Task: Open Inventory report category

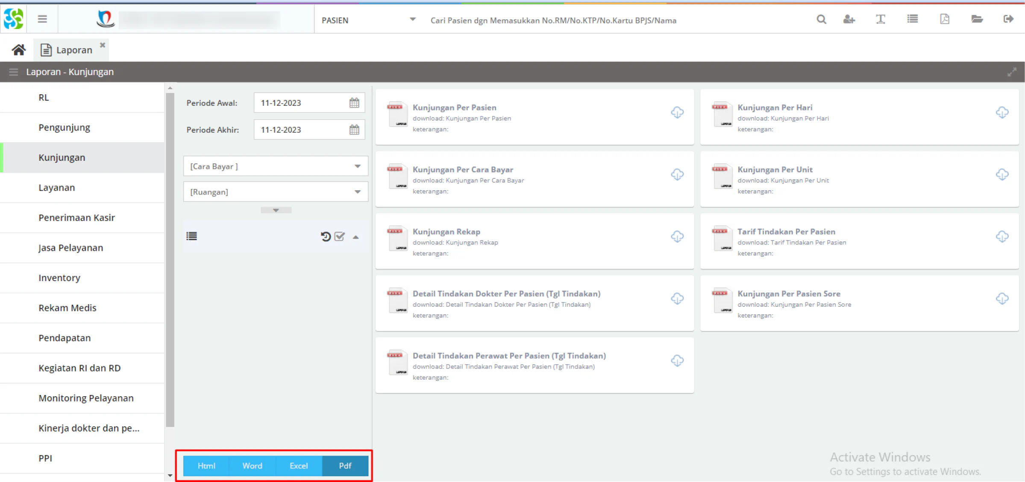Action: (x=82, y=278)
